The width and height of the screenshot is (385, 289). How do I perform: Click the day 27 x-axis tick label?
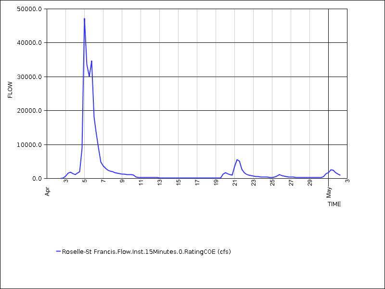point(291,183)
